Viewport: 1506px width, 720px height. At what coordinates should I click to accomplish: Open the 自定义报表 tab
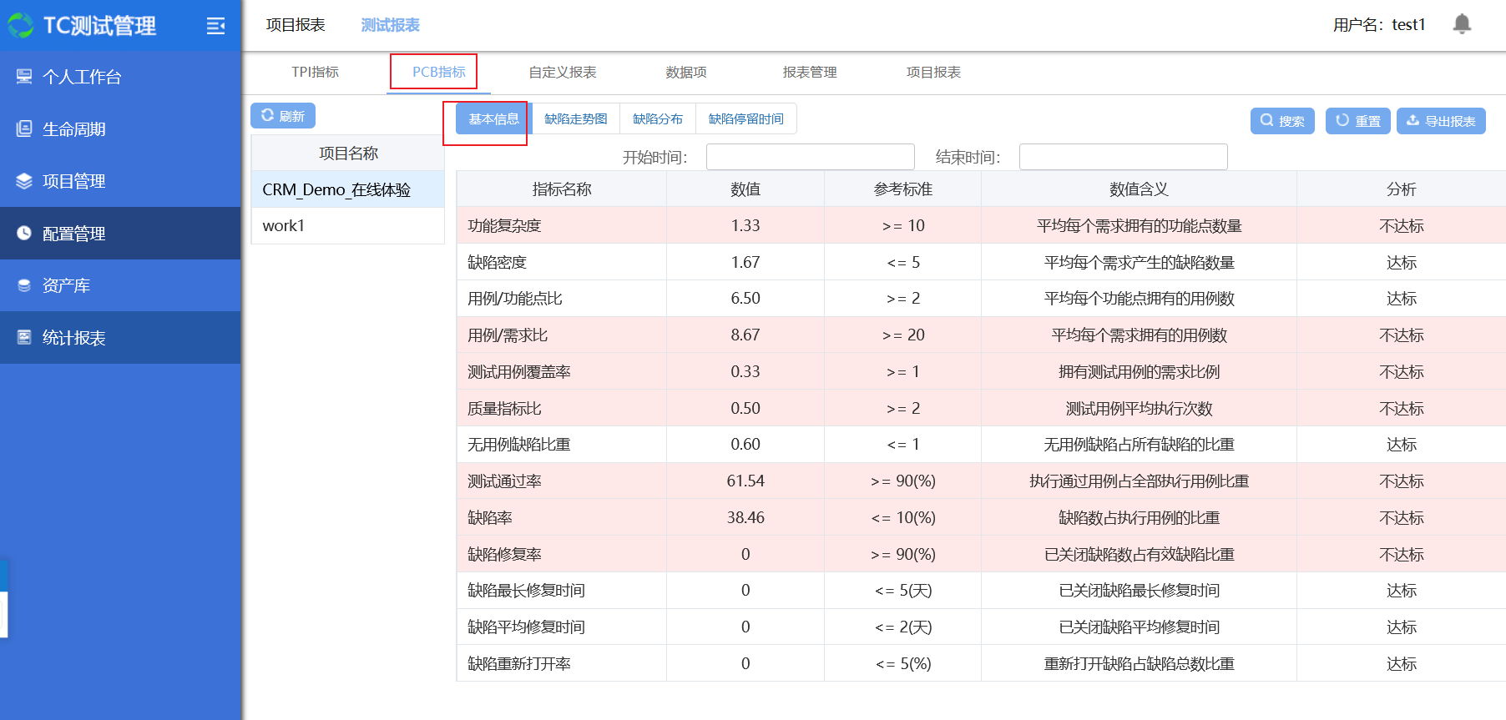562,73
